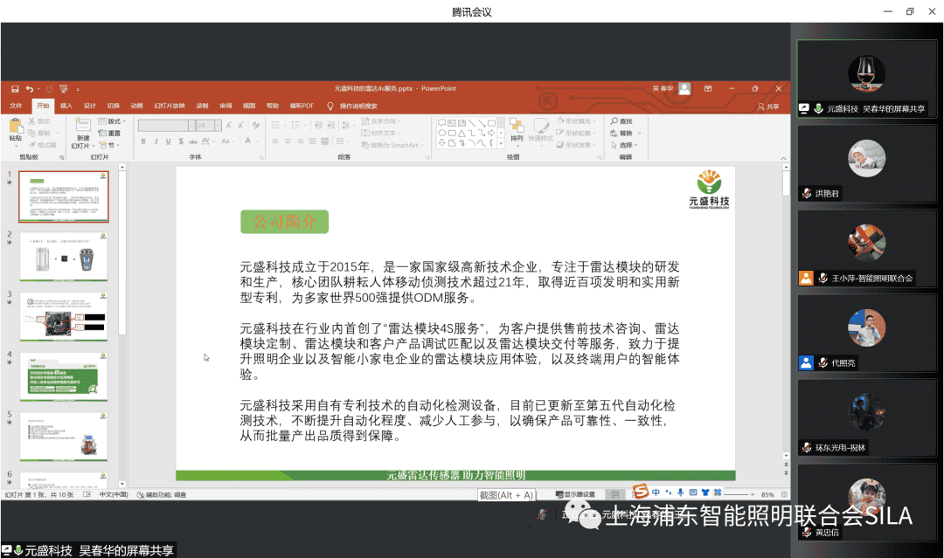Image resolution: width=944 pixels, height=558 pixels.
Task: Expand the Select (选择) dropdown
Action: coord(628,145)
